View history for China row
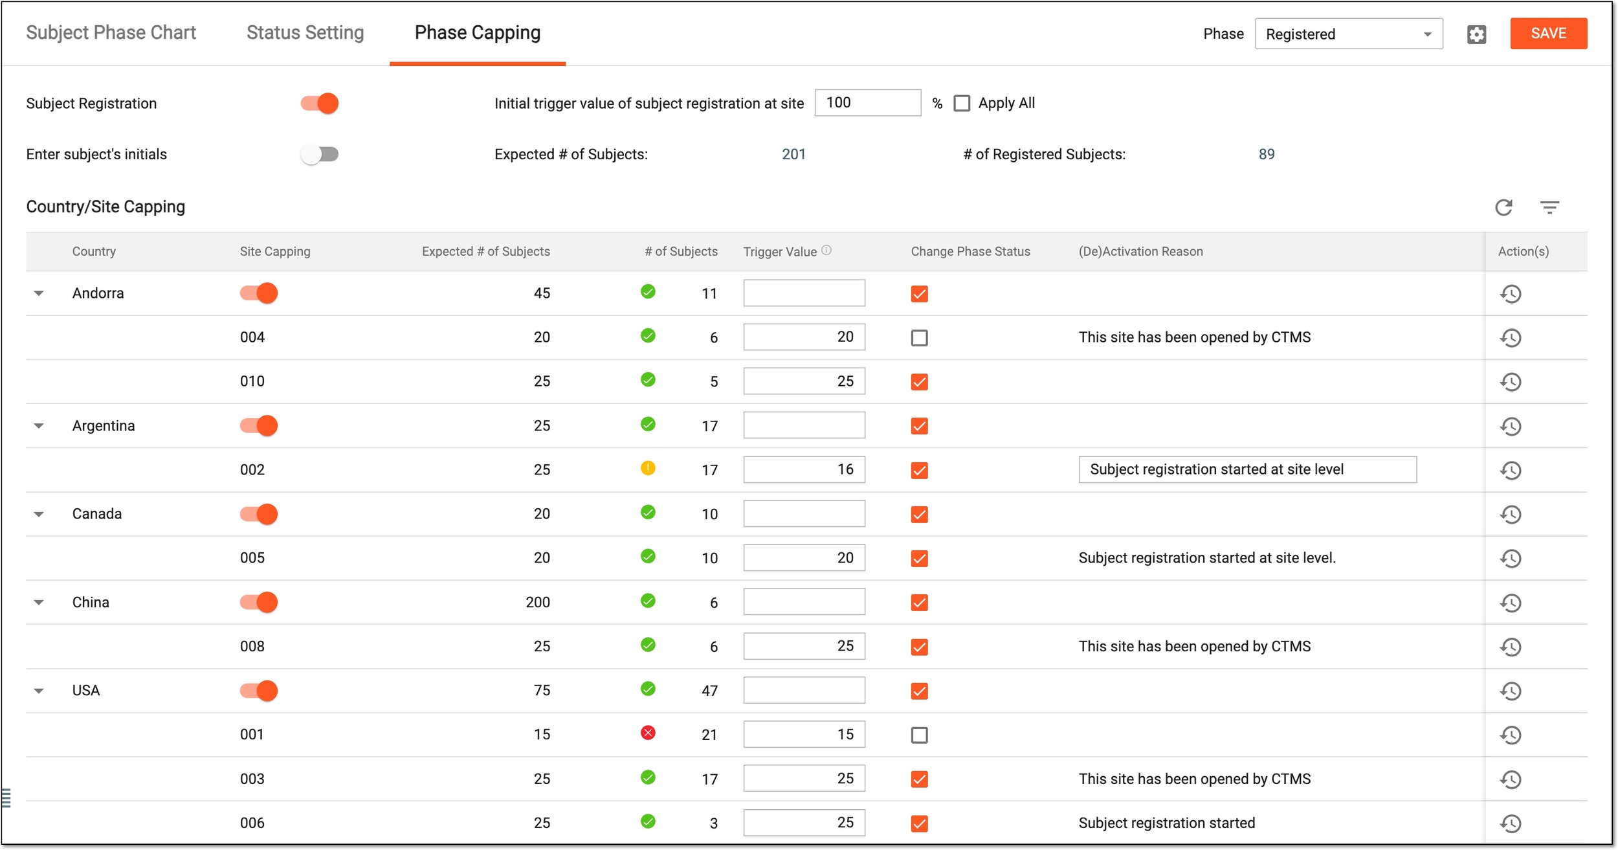 click(x=1511, y=603)
